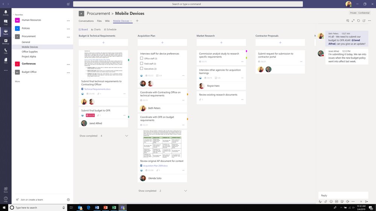Open the Wiki tab

(107, 21)
